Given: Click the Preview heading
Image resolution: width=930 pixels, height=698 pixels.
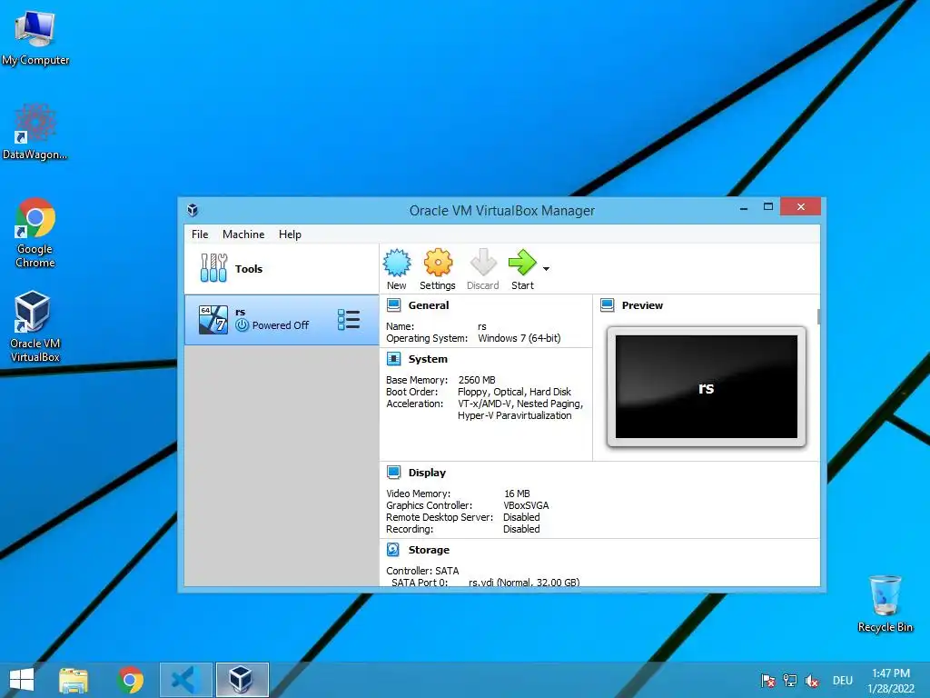Looking at the screenshot, I should [642, 305].
